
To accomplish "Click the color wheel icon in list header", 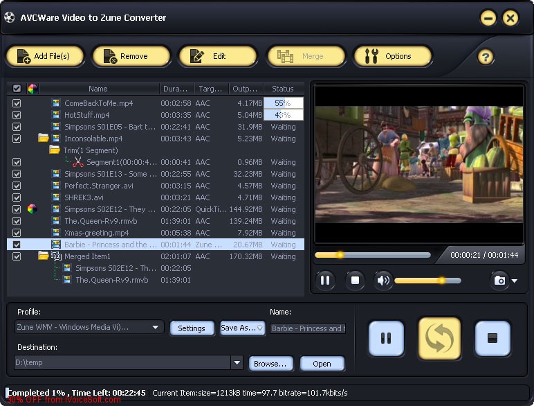I will (33, 89).
